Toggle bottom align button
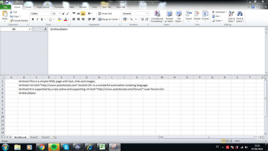This screenshot has height=151, width=268. [83, 13]
